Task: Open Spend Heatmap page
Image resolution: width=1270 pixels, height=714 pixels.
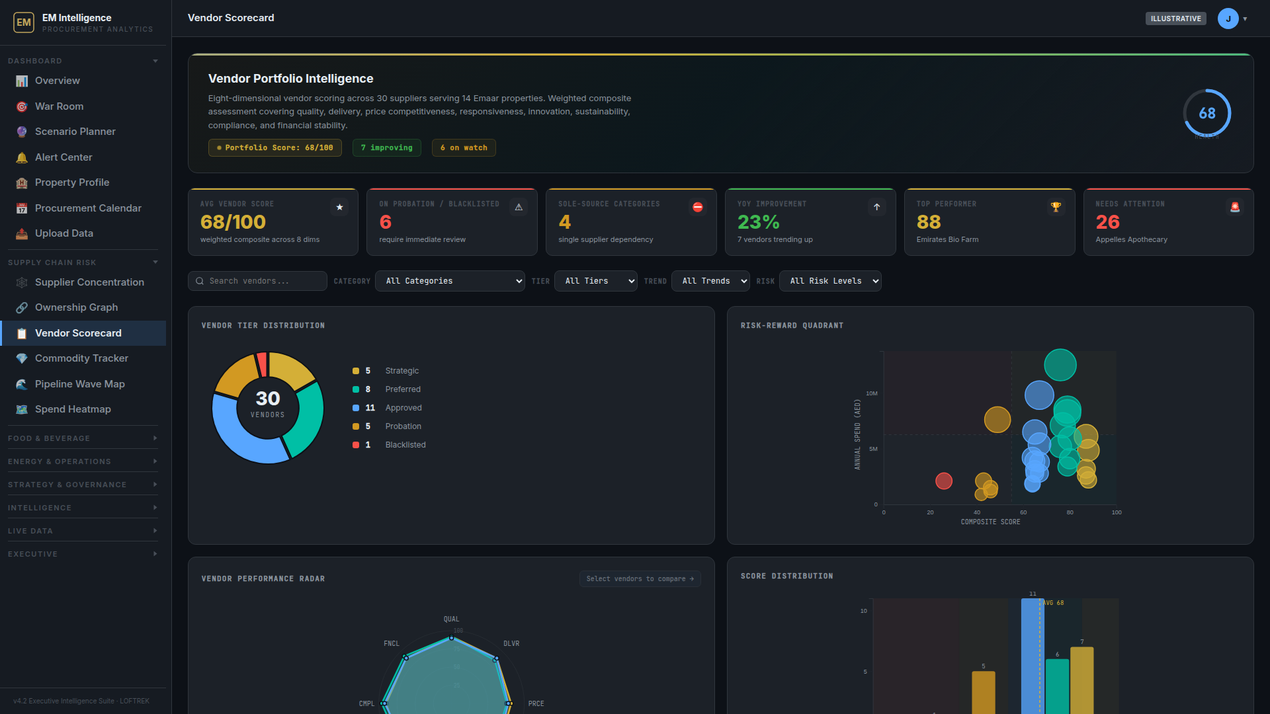Action: (x=83, y=409)
